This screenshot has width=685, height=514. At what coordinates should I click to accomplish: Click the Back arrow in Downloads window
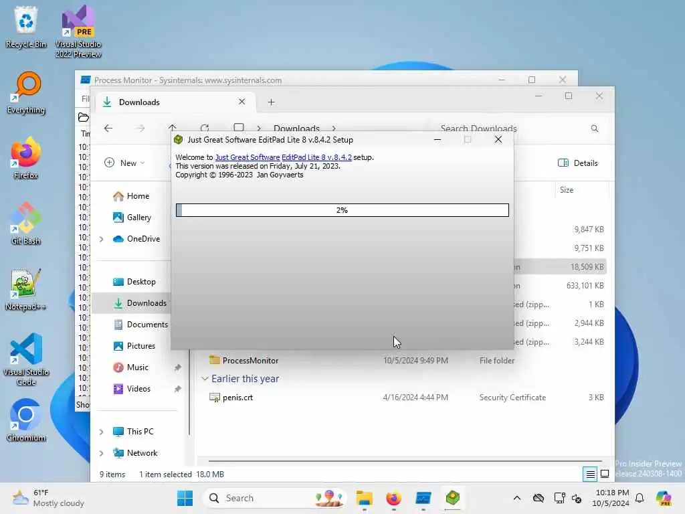pyautogui.click(x=108, y=128)
